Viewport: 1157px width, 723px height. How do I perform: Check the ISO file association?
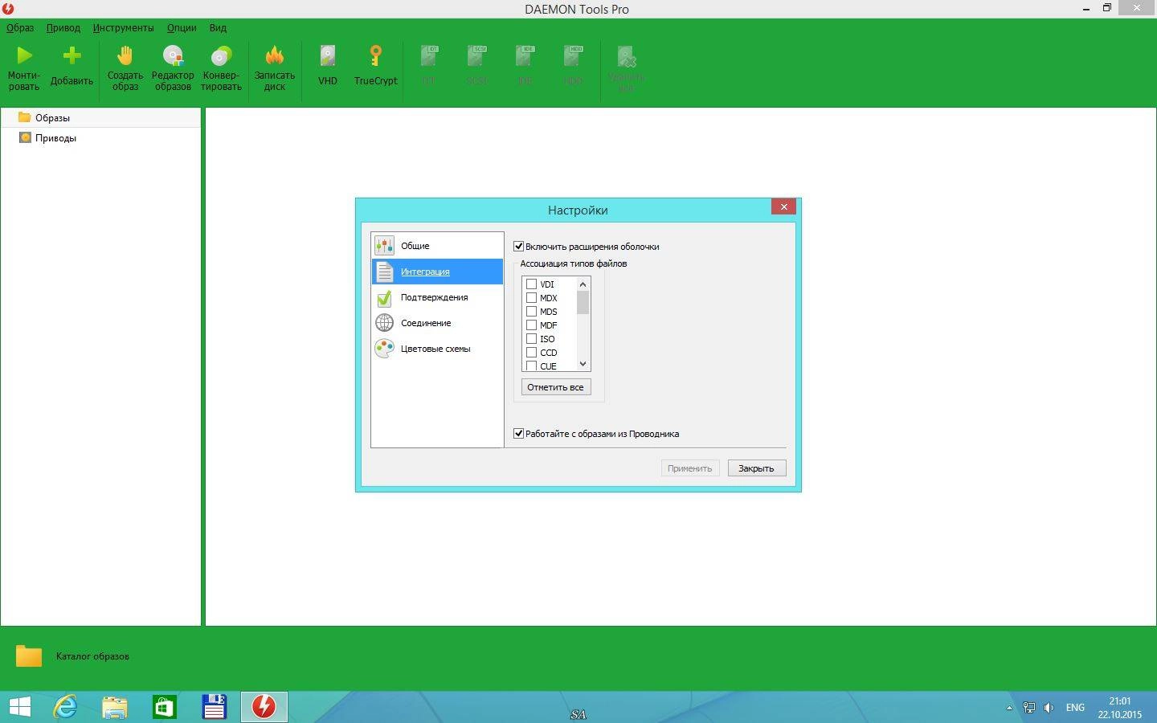pyautogui.click(x=531, y=338)
